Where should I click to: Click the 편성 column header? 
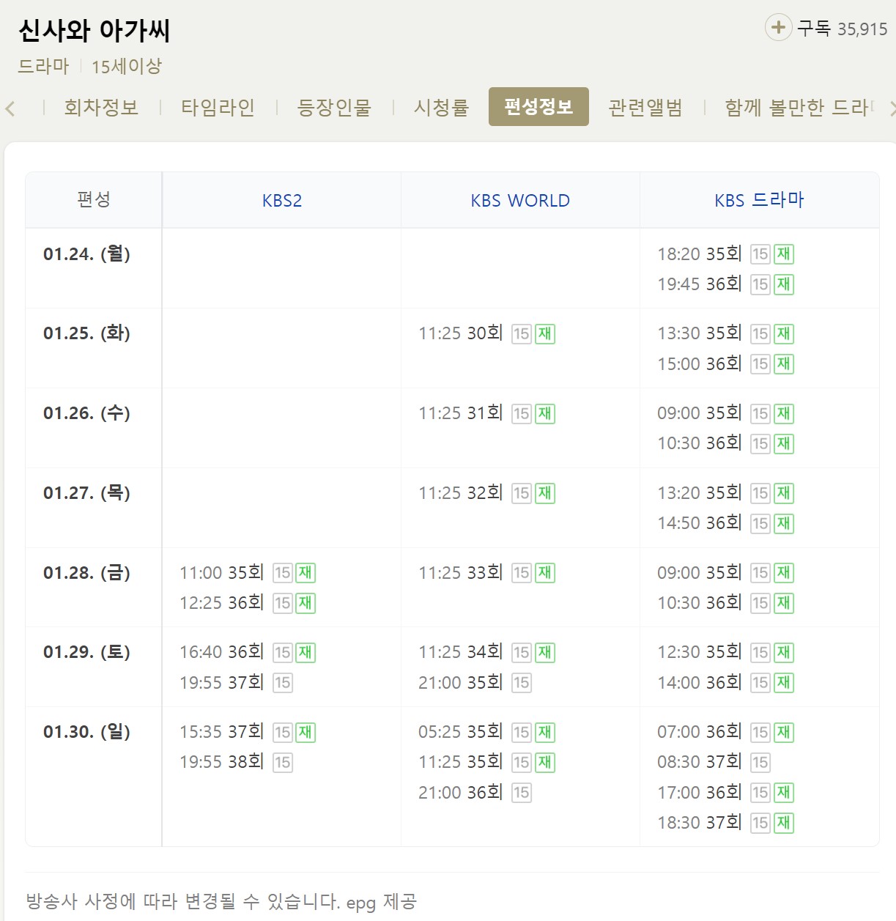pos(94,199)
